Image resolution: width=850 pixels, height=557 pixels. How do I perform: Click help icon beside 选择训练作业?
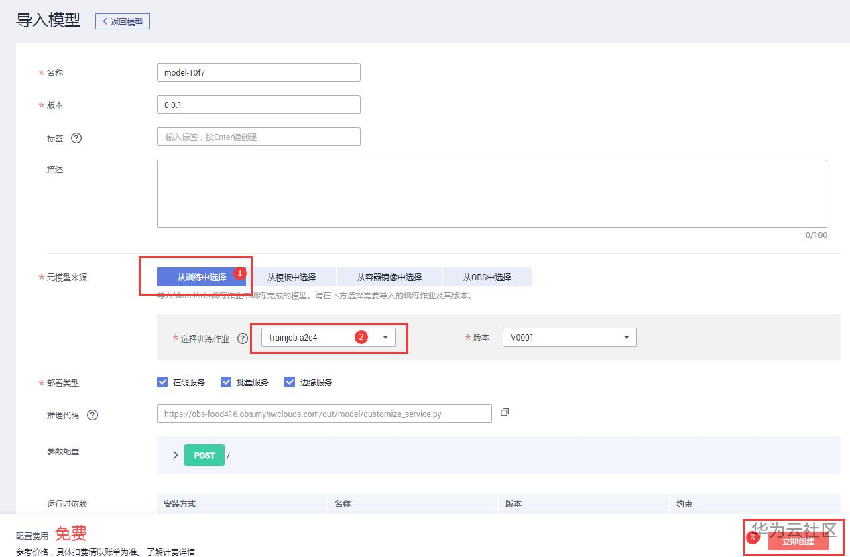[243, 338]
